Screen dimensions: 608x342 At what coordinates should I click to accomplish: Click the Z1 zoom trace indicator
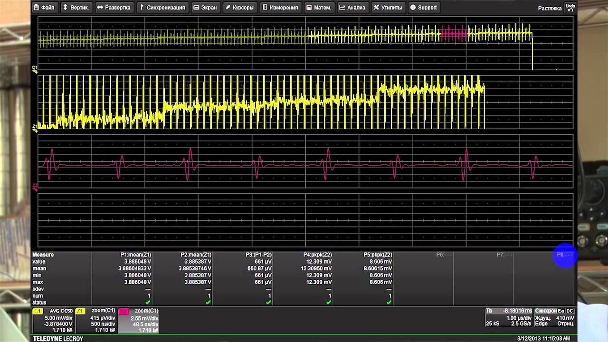(x=35, y=127)
